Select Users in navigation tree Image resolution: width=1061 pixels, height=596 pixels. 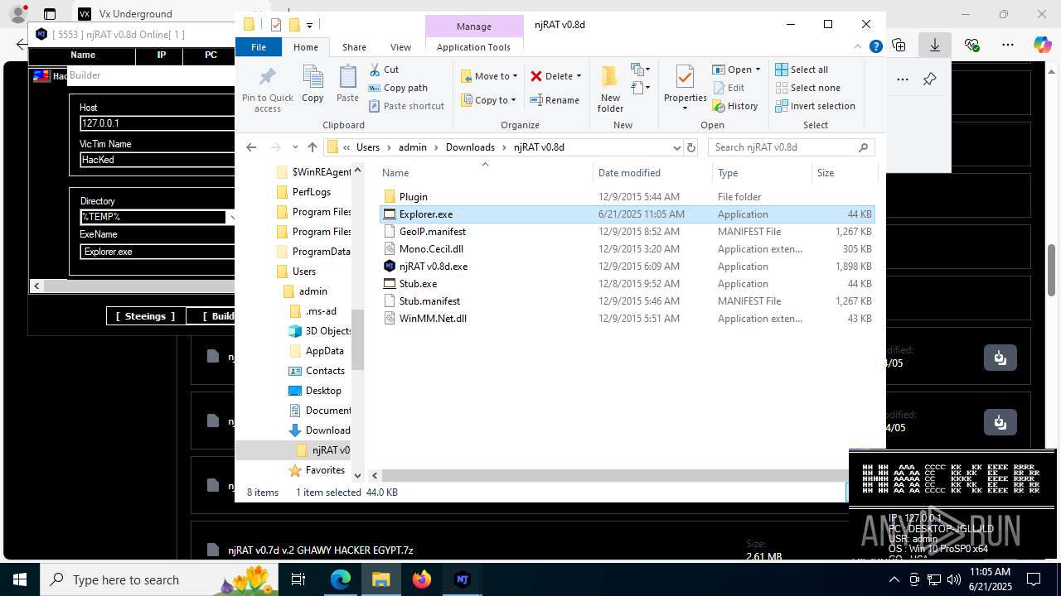pos(303,272)
